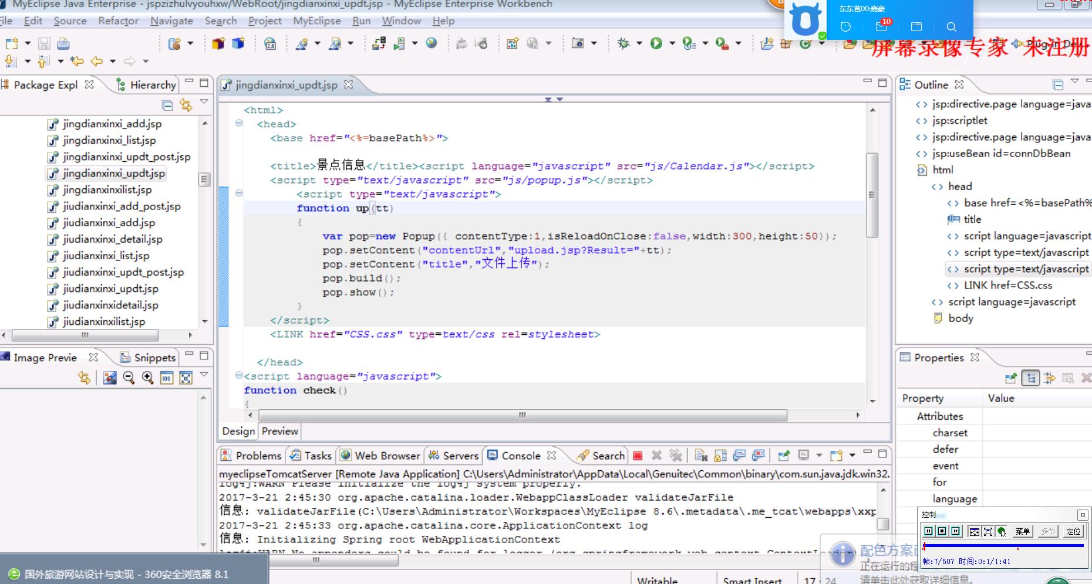
Task: Open the Run configurations dropdown arrow
Action: [672, 43]
